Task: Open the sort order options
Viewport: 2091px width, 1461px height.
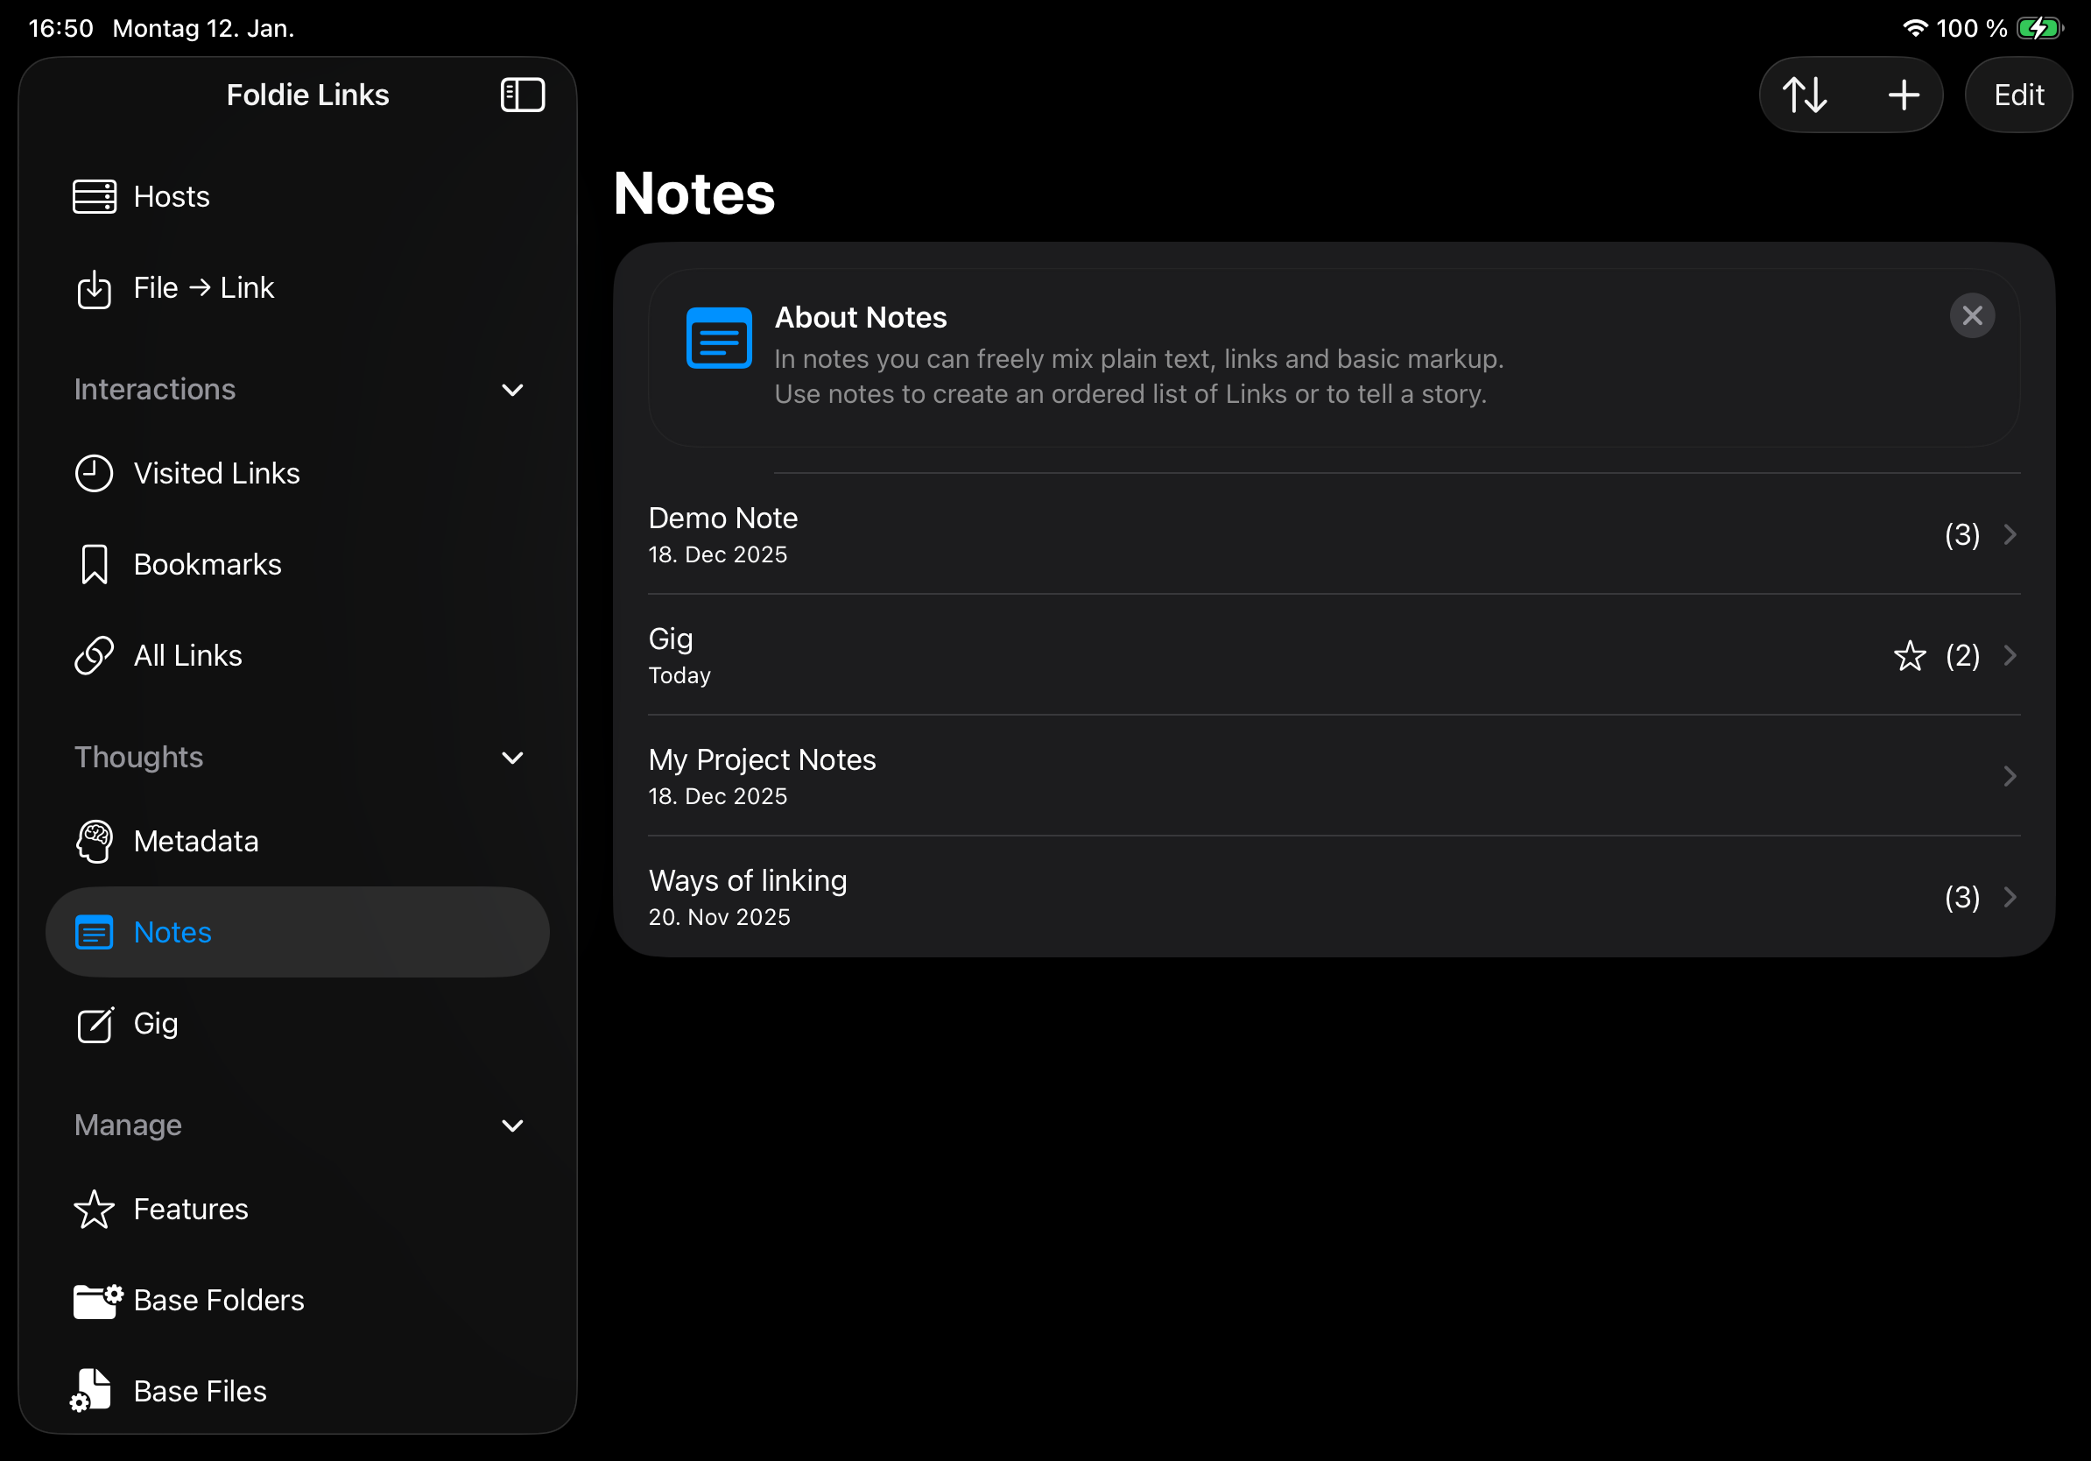Action: tap(1806, 94)
